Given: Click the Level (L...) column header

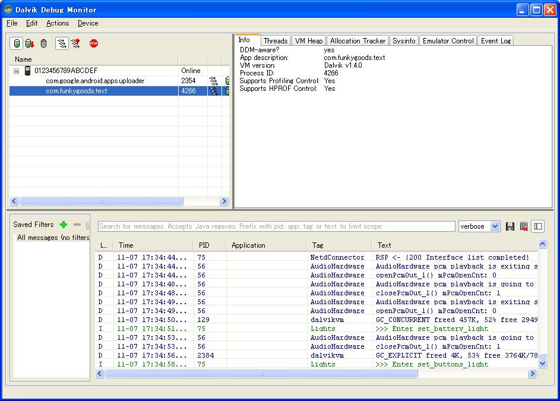Looking at the screenshot, I should point(104,245).
